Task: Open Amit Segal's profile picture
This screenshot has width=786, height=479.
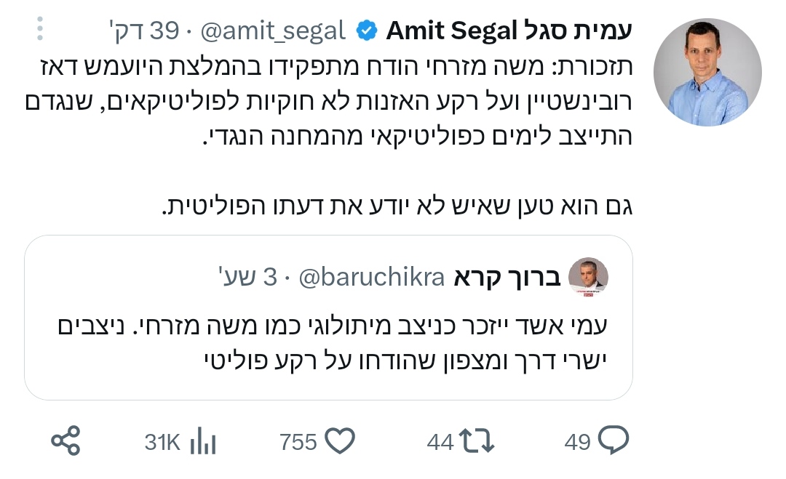Action: tap(707, 73)
